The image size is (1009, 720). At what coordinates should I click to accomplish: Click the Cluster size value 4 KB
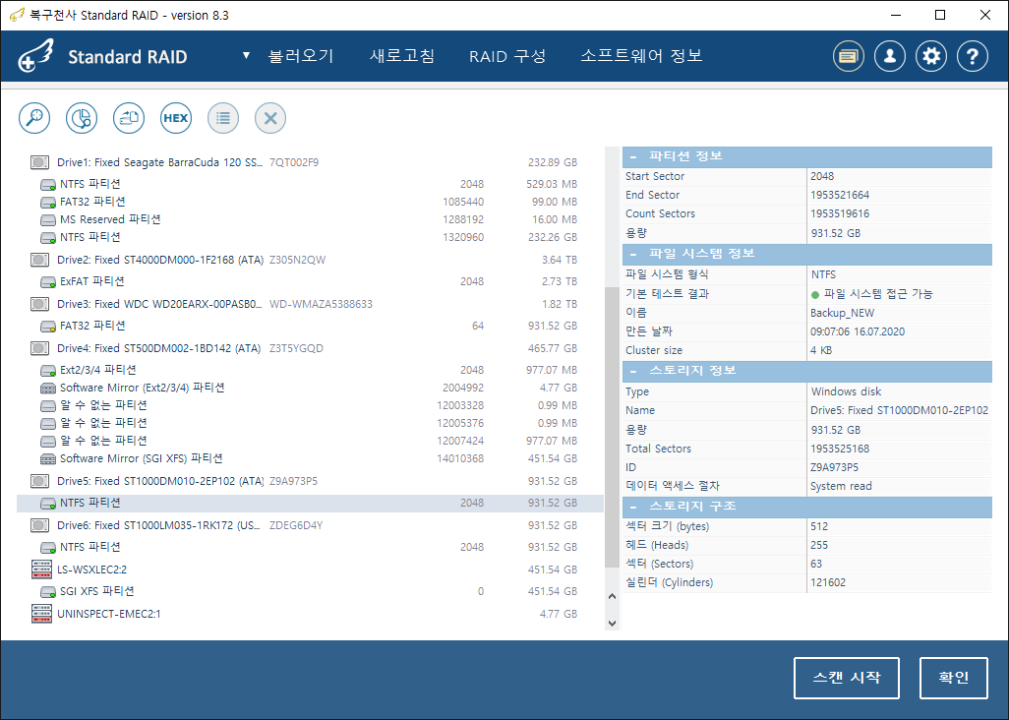[x=821, y=351]
